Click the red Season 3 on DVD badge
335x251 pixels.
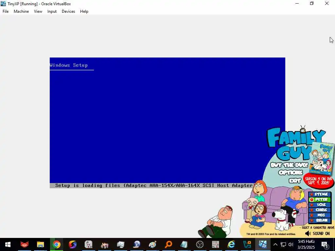[x=318, y=181]
